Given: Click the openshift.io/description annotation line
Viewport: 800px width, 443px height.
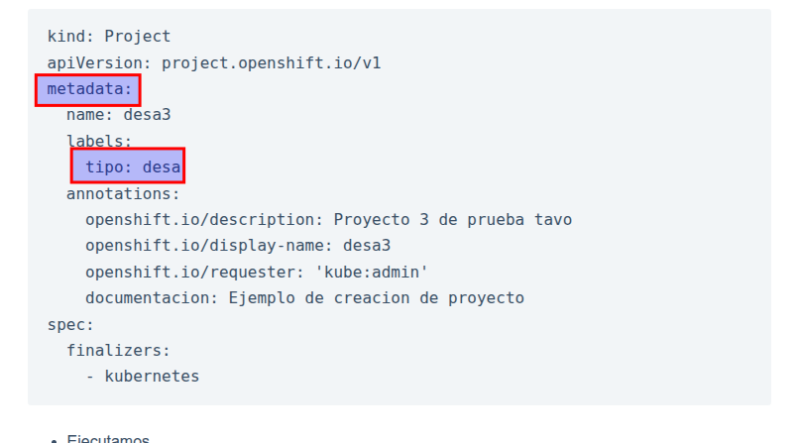Looking at the screenshot, I should 328,219.
